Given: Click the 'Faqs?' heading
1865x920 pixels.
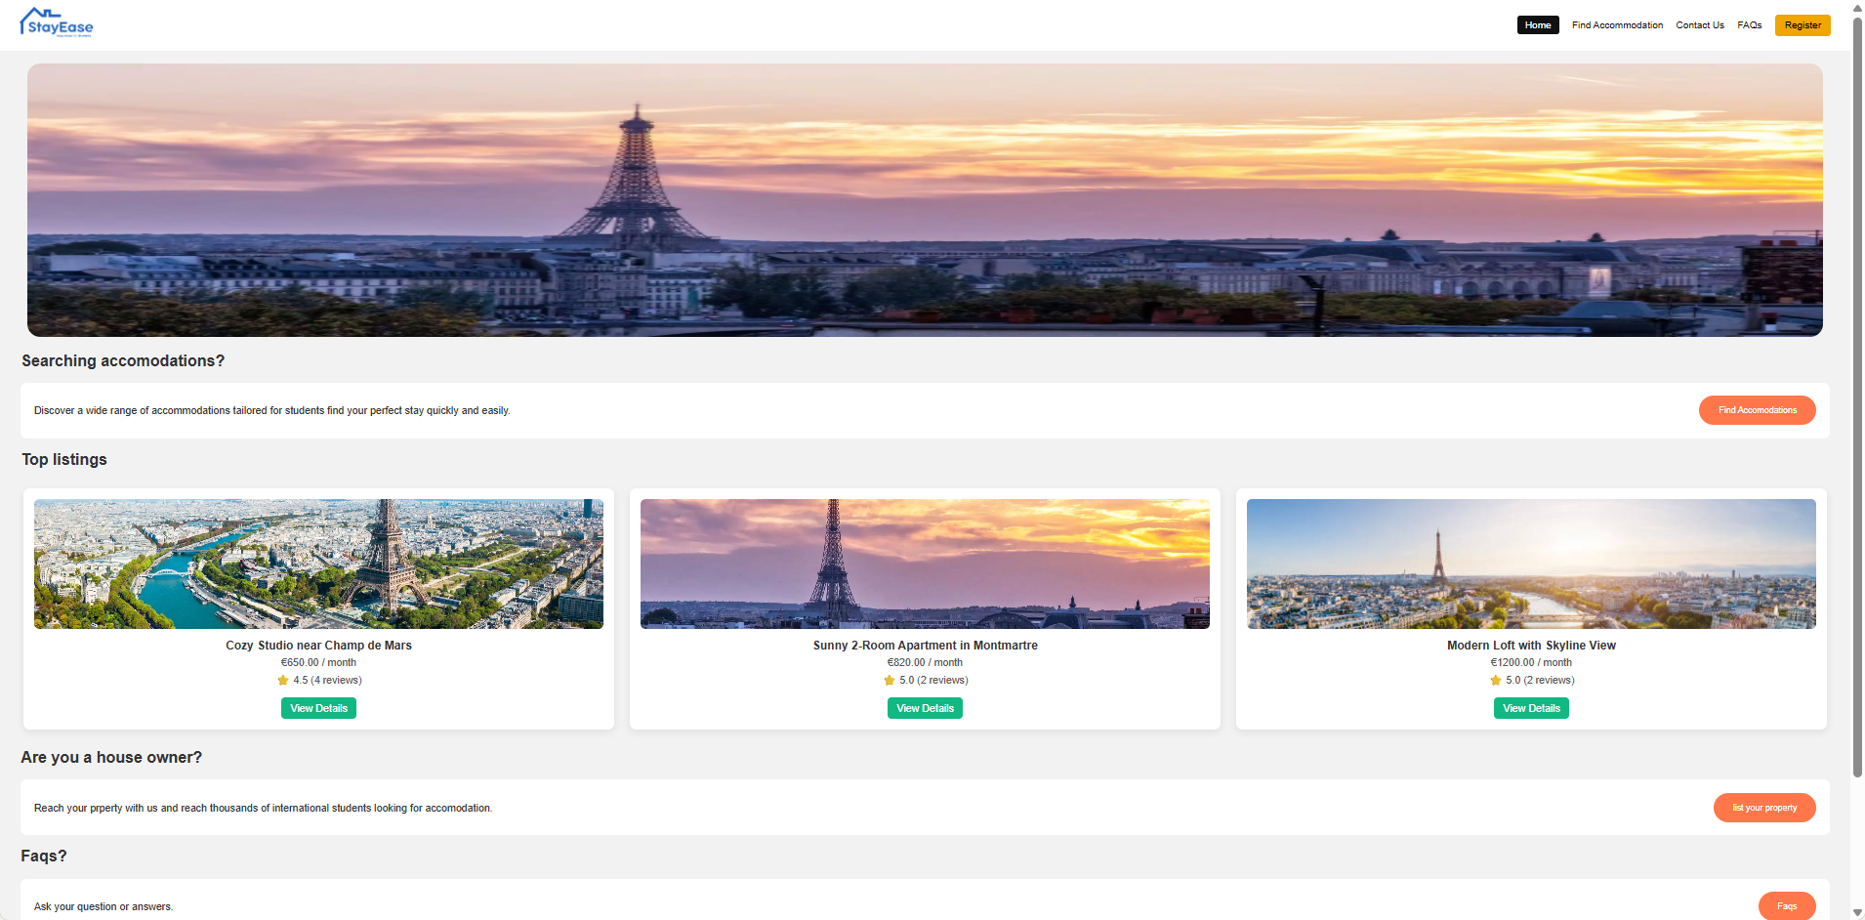Looking at the screenshot, I should 44,857.
